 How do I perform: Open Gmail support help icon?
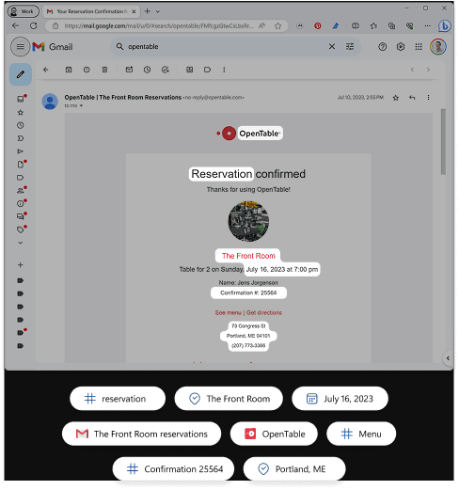point(382,47)
